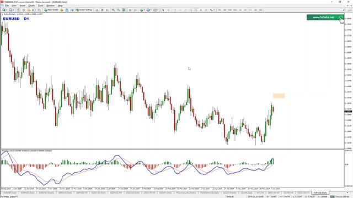Open the Strategy Tester icon

[39, 10]
